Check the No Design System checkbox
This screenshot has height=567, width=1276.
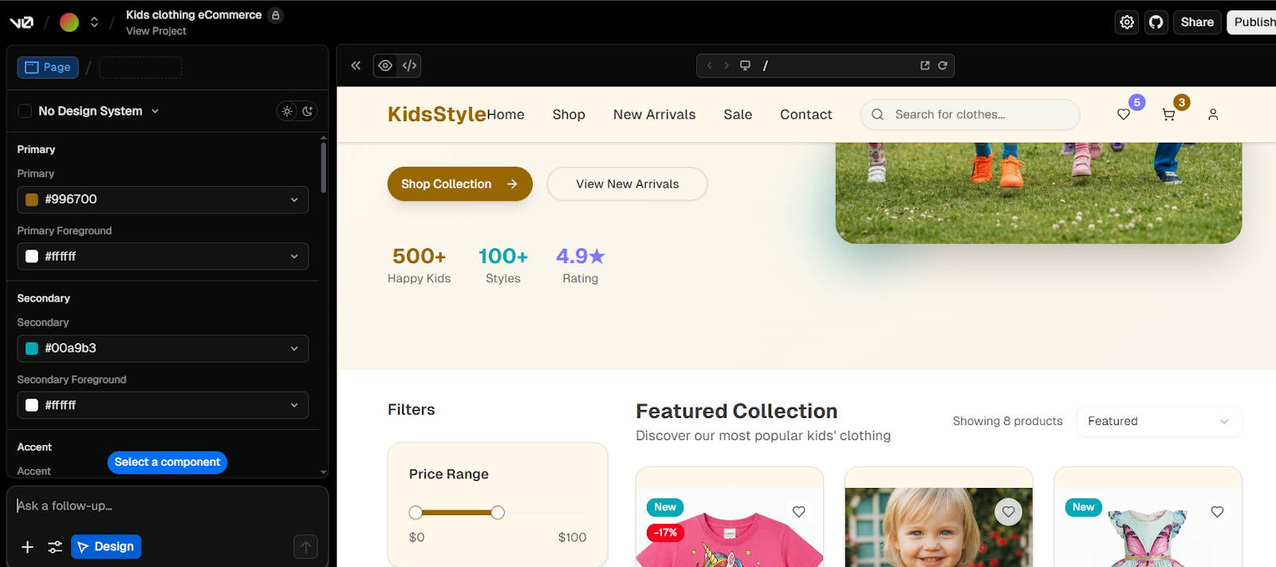click(25, 111)
